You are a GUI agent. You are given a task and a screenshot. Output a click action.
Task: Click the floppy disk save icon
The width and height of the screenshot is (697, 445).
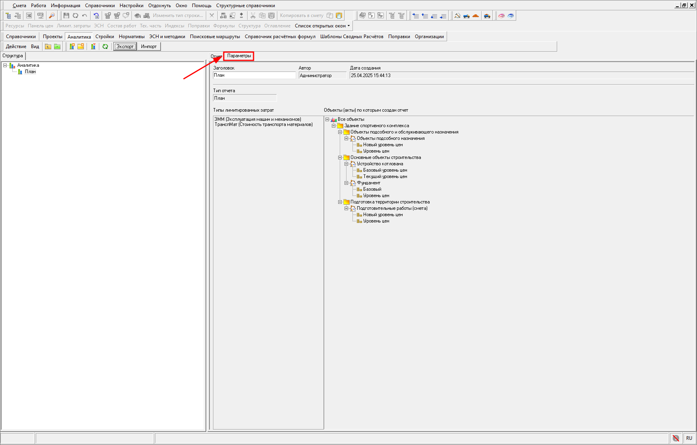66,15
